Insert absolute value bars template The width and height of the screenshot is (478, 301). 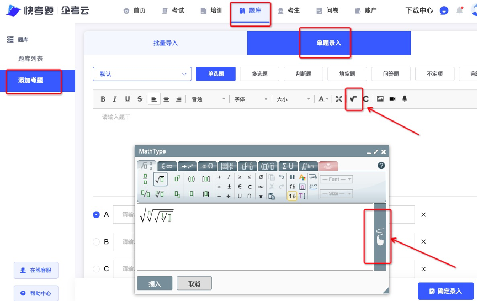click(192, 194)
